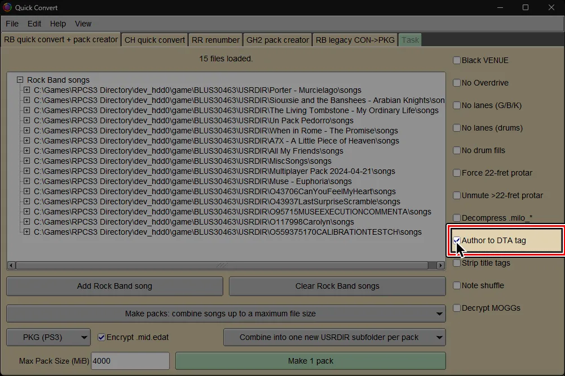Open the Quick Convert app icon menu
This screenshot has width=565, height=376.
7,8
